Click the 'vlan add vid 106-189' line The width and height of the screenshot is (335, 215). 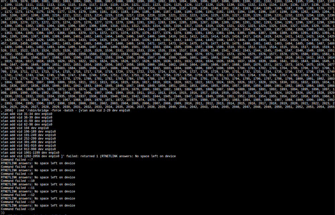[28, 132]
